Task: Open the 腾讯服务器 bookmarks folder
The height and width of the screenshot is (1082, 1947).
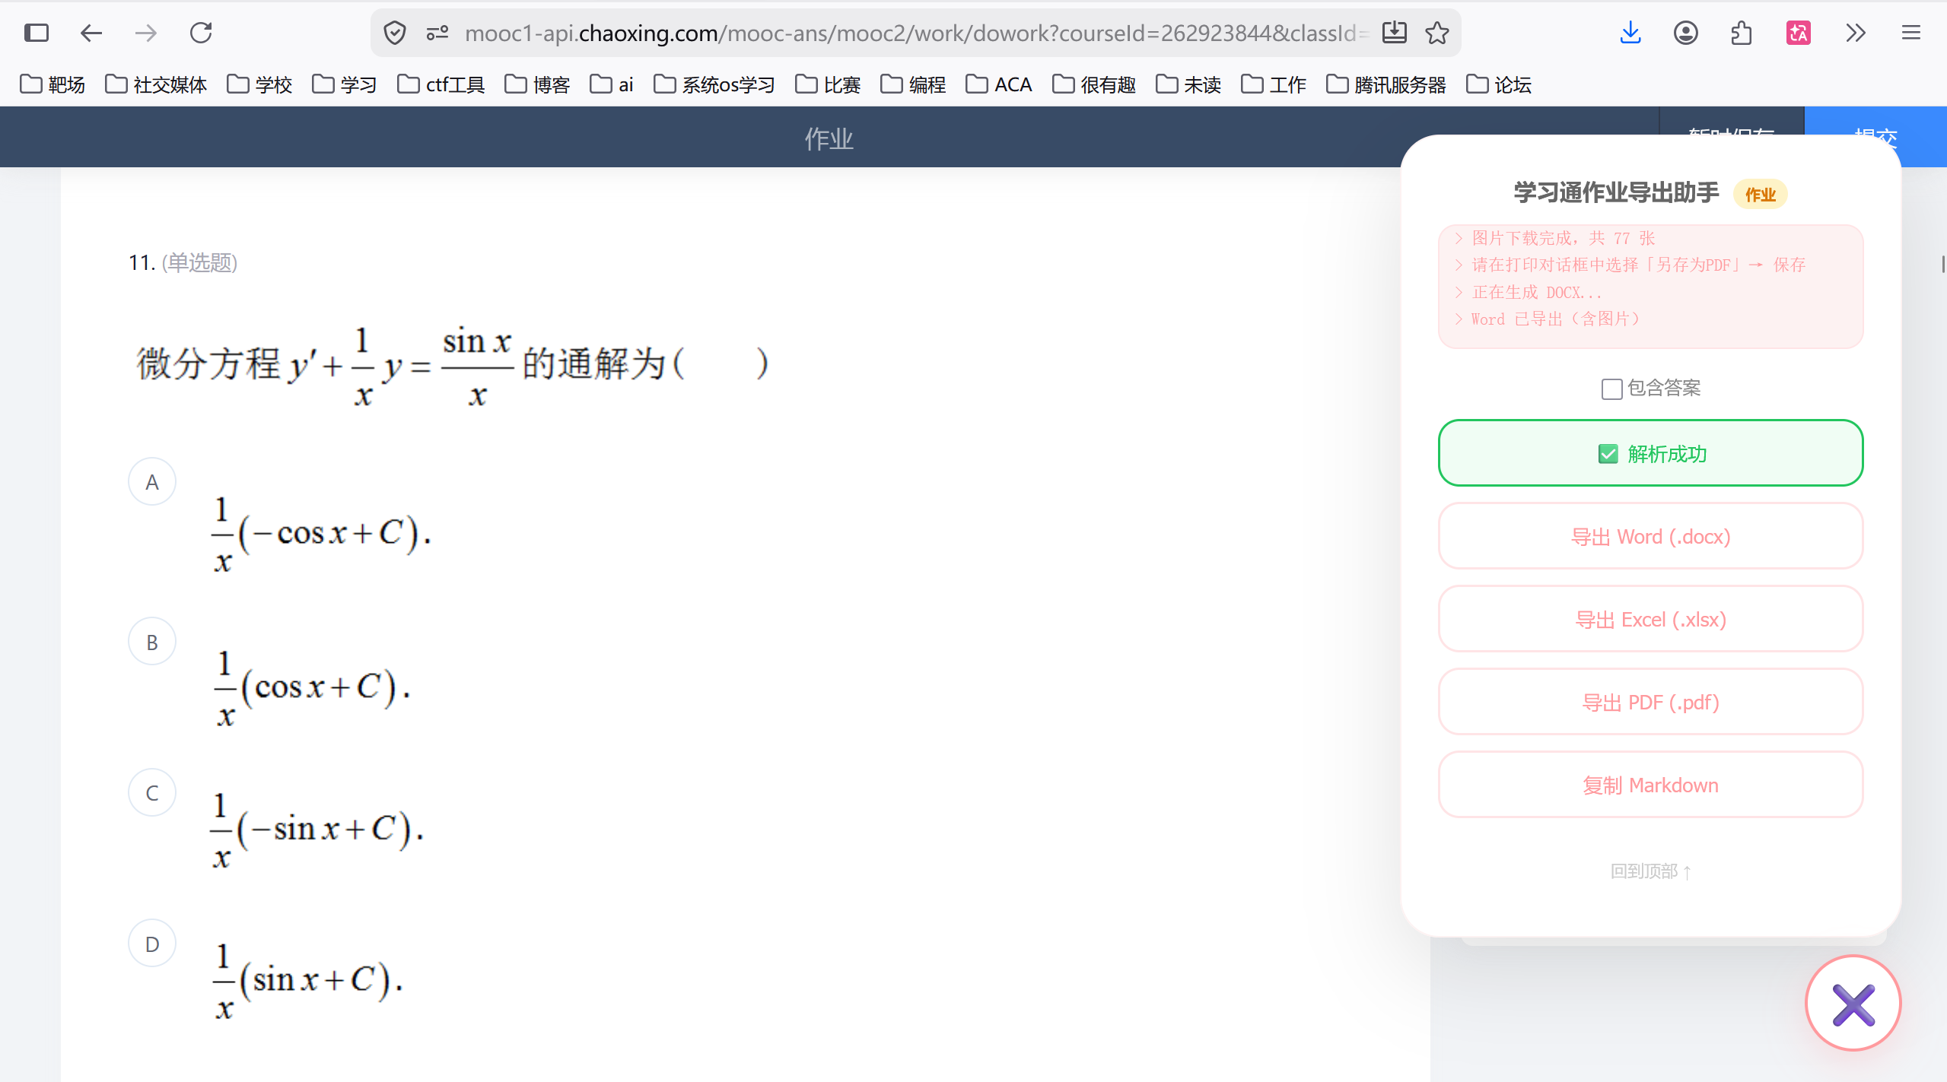Action: tap(1386, 84)
